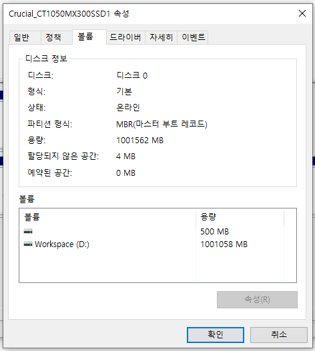Open the 드라이버 tab

click(x=125, y=37)
